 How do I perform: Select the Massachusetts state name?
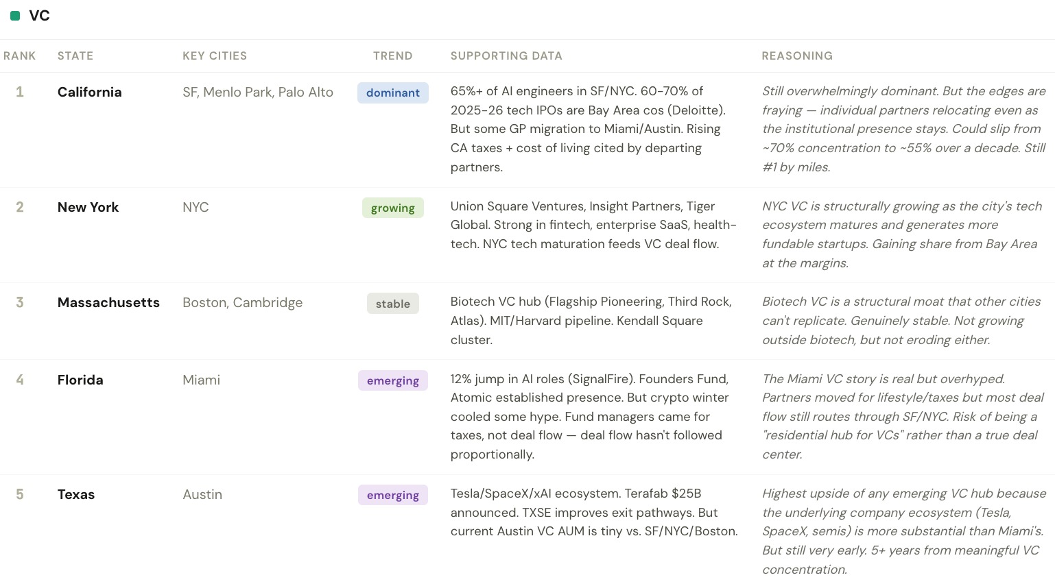pos(108,303)
